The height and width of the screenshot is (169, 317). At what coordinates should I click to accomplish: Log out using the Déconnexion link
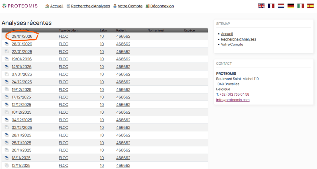[162, 6]
